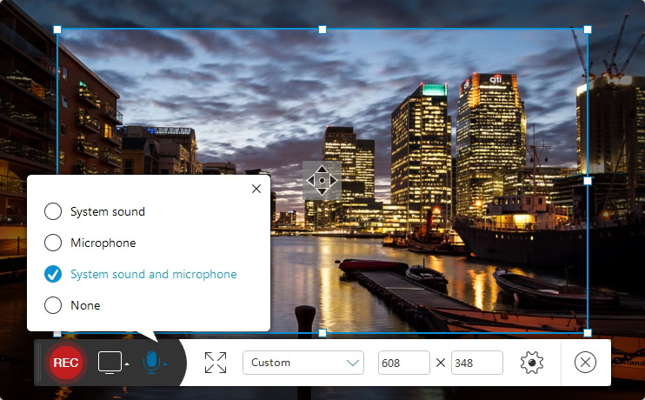645x400 pixels.
Task: Select the Microphone radio option
Action: 53,243
